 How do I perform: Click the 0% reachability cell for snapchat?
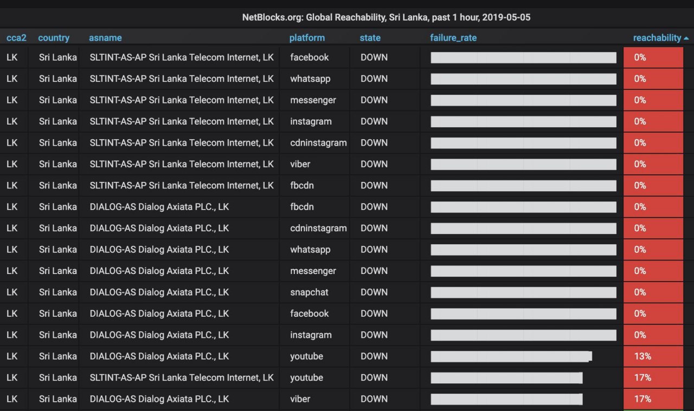[653, 292]
